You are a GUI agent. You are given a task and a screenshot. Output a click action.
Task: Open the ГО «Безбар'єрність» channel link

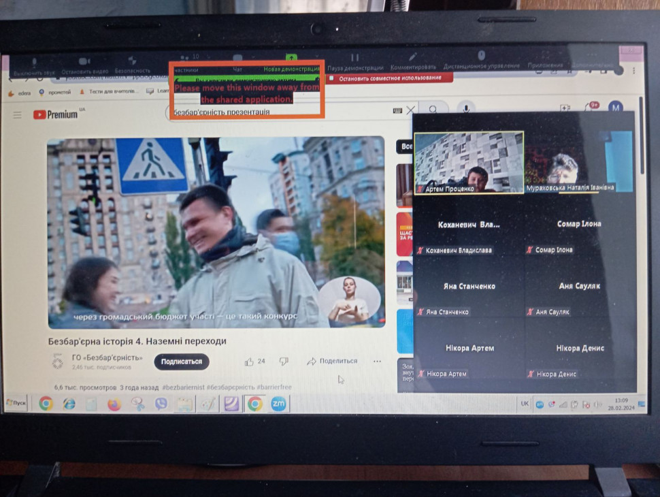[x=107, y=357]
